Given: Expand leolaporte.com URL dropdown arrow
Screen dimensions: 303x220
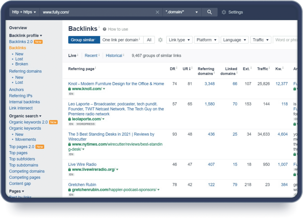Looking at the screenshot, I should [x=103, y=119].
